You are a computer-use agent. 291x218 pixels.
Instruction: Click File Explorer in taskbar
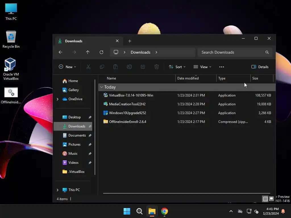(x=152, y=211)
